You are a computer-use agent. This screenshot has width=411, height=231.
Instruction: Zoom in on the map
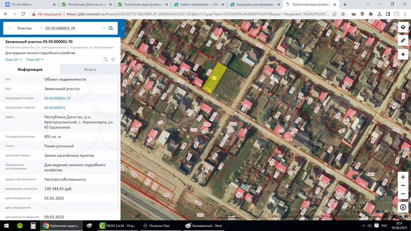(403, 177)
